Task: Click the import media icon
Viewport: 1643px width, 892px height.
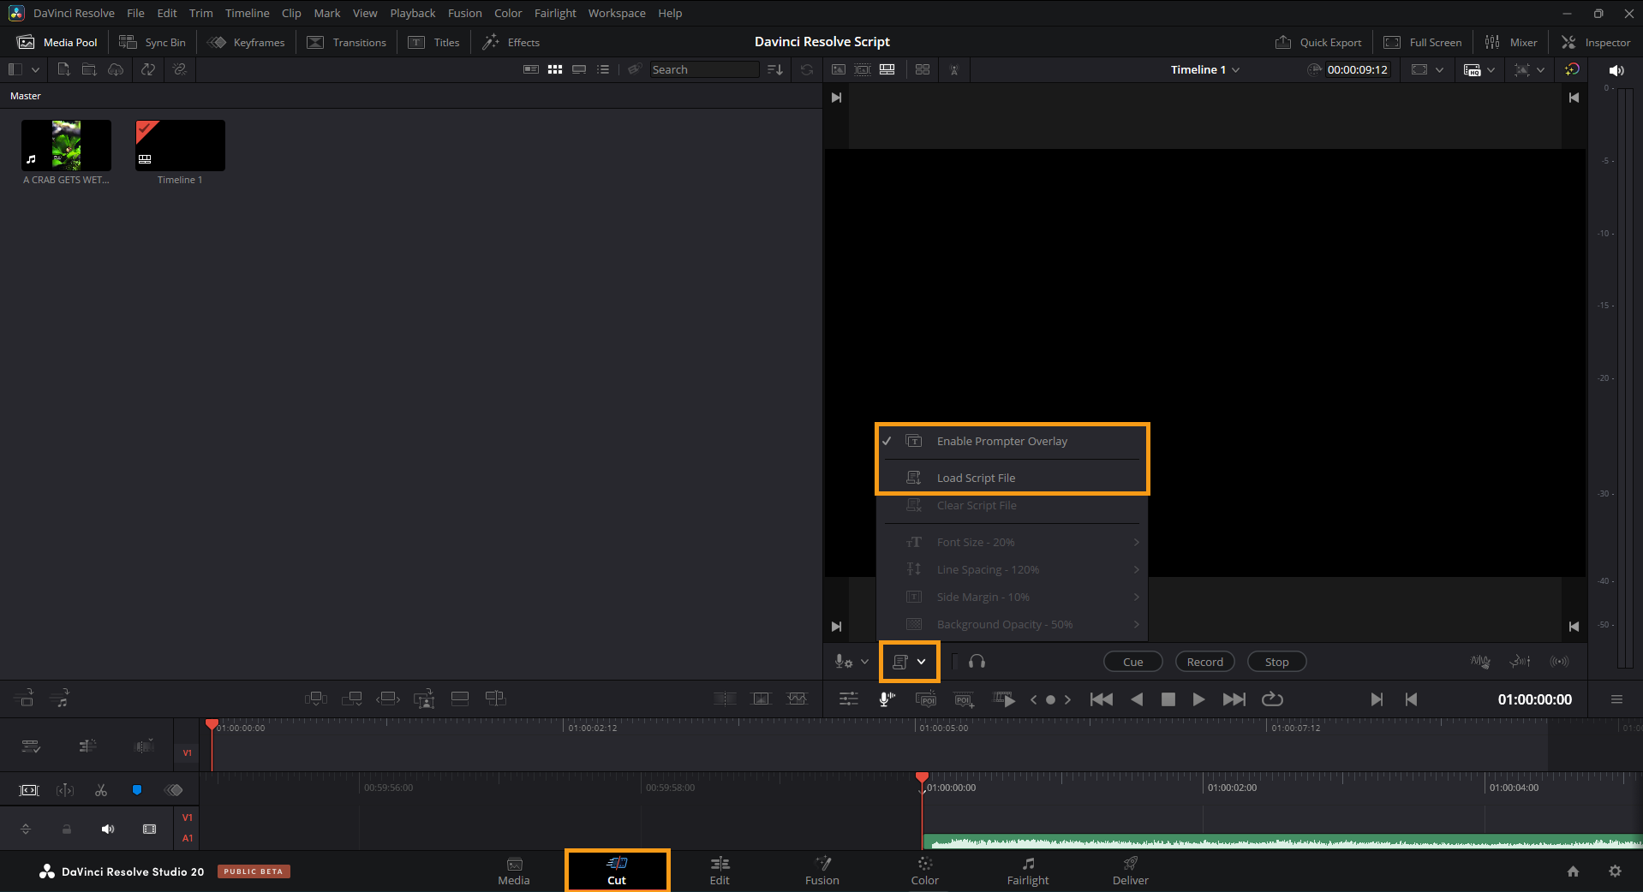Action: 63,69
